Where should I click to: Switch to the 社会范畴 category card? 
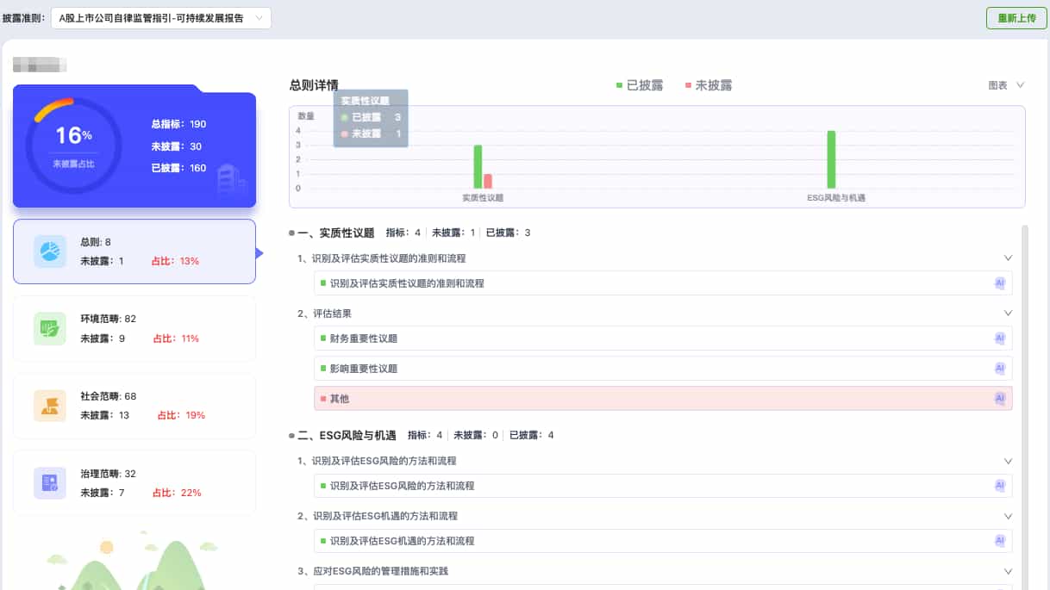coord(134,404)
